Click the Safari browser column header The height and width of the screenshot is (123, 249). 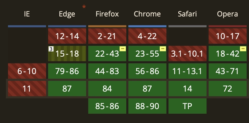187,14
